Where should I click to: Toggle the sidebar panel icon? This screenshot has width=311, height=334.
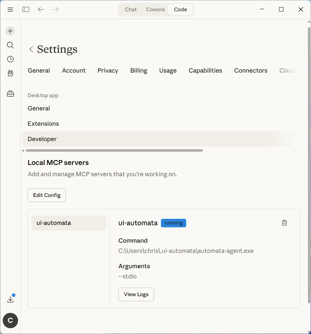coord(26,10)
